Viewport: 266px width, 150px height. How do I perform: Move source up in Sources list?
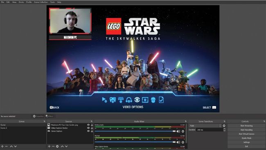pyautogui.click(x=62, y=146)
